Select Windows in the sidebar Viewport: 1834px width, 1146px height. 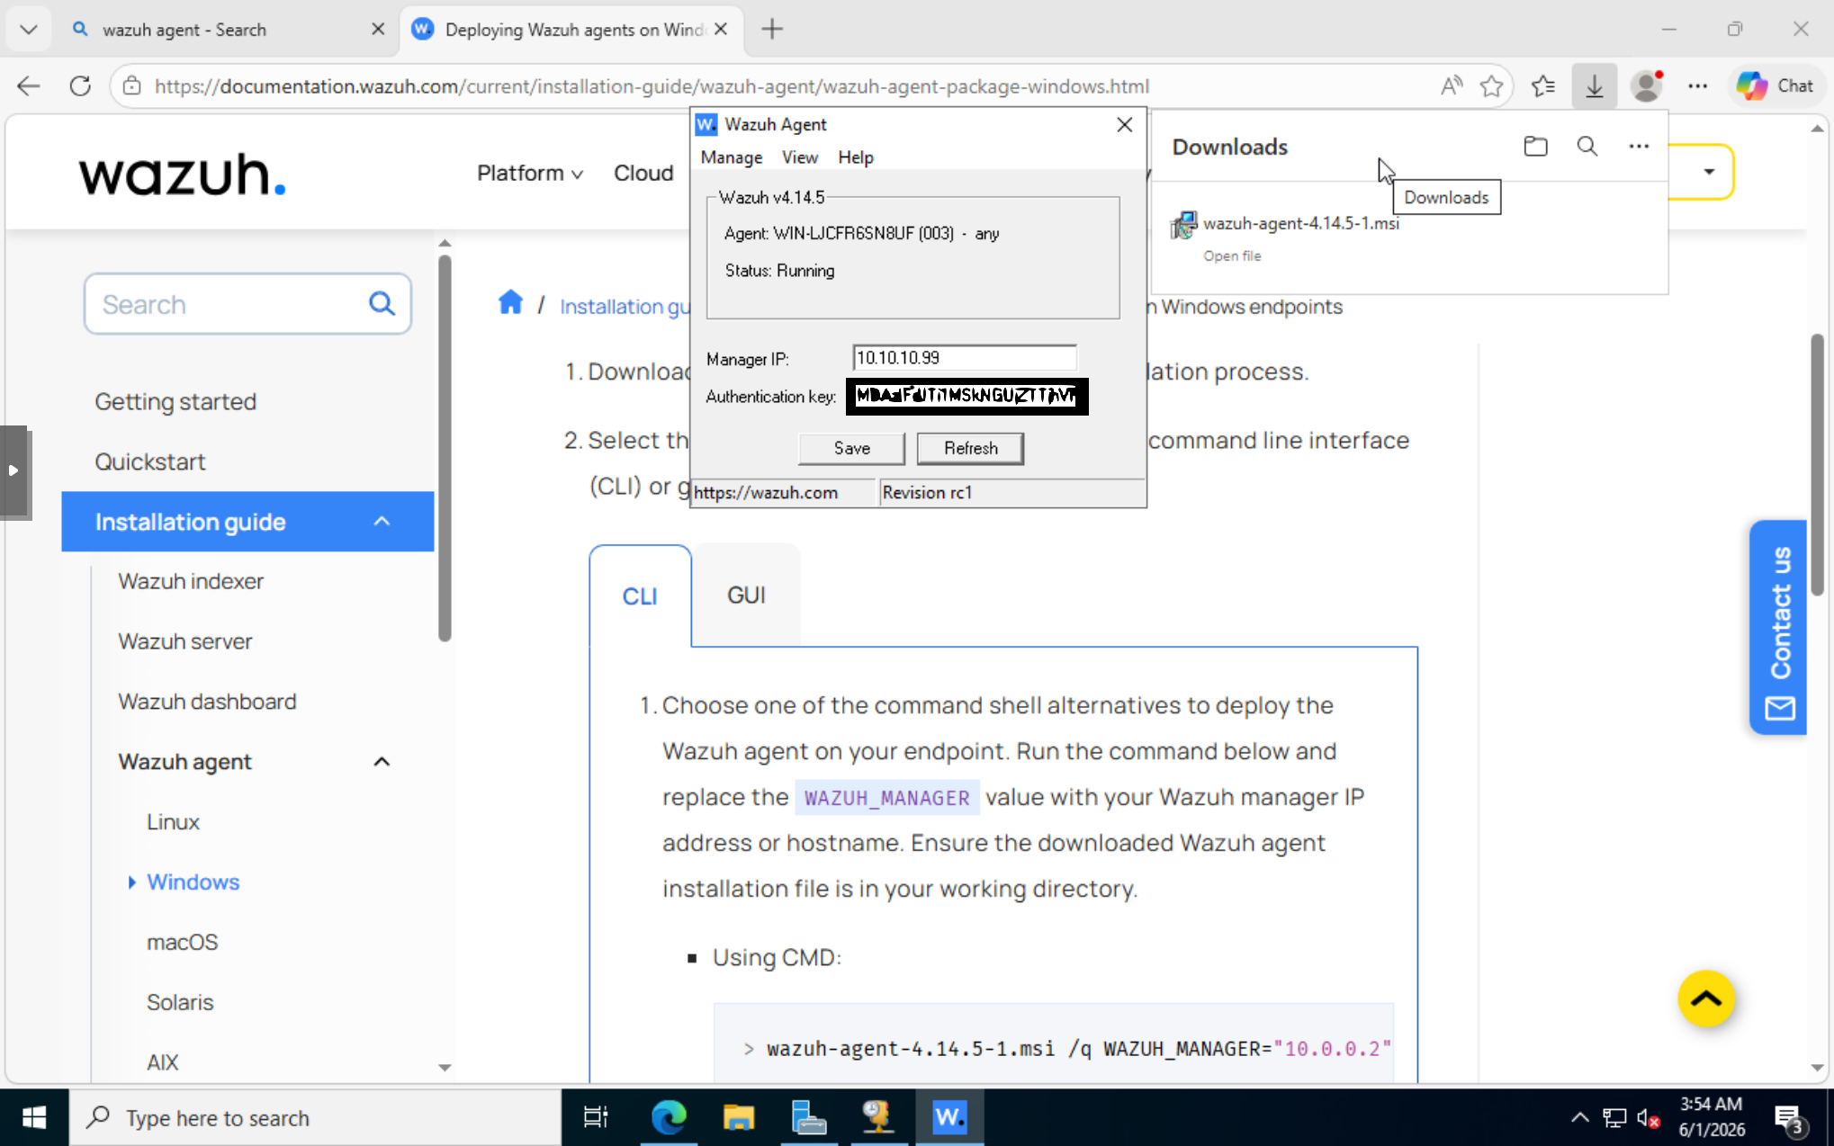193,882
